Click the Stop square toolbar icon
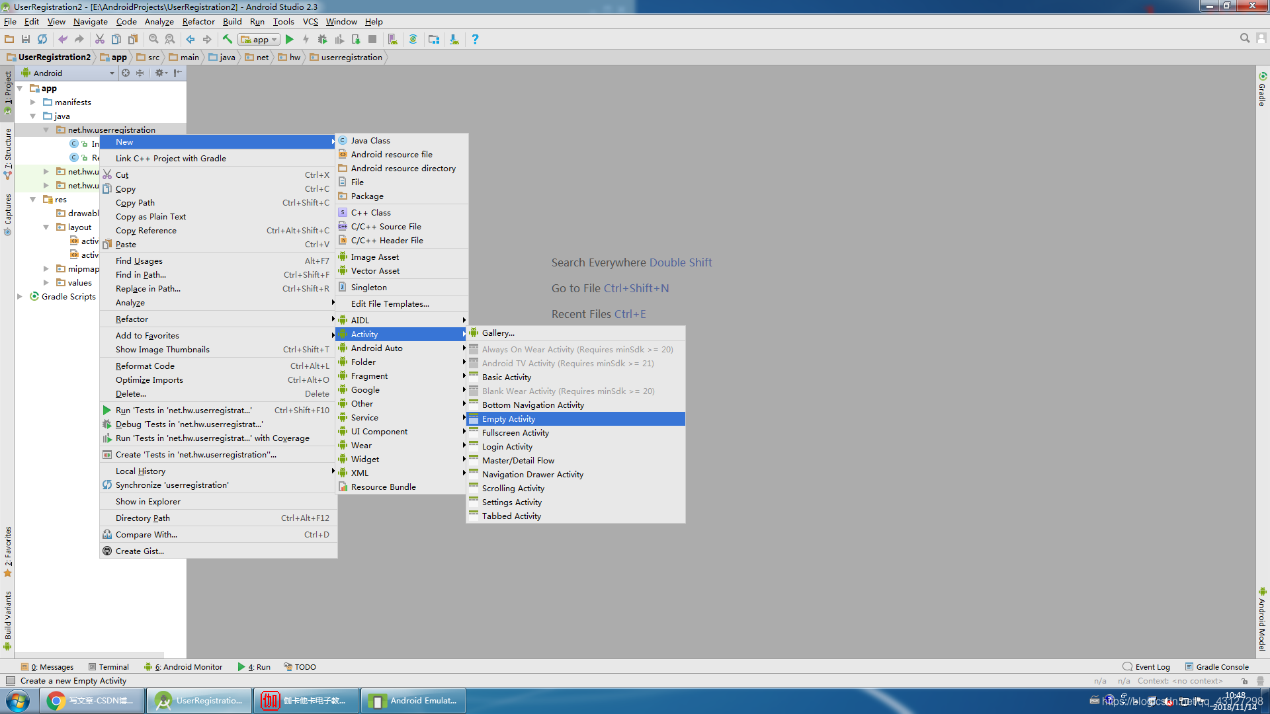Image resolution: width=1270 pixels, height=714 pixels. pos(372,39)
